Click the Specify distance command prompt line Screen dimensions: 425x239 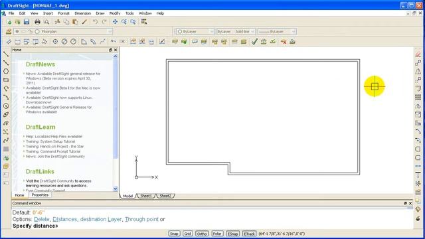pos(35,226)
